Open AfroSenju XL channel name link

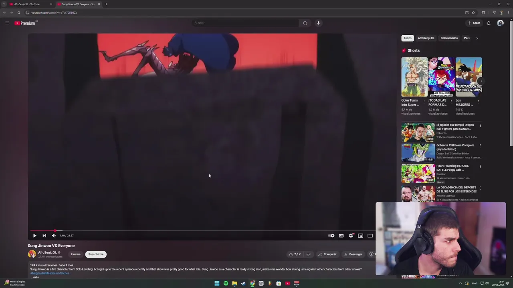[x=47, y=252]
